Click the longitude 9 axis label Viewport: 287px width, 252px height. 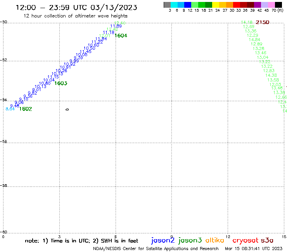(x=171, y=237)
